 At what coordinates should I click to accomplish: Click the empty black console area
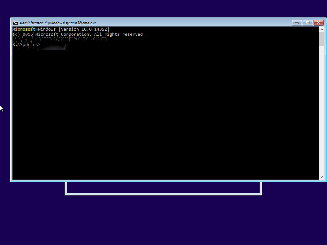pyautogui.click(x=160, y=112)
